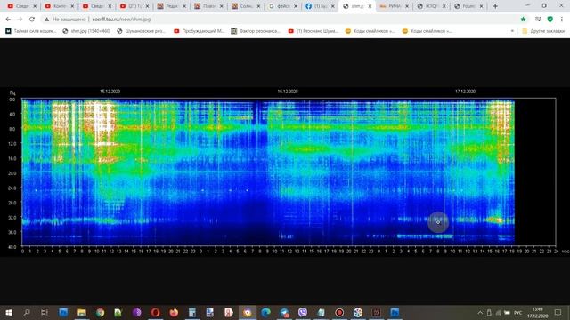Open Windows taskbar search
Screen dimensions: 570x320
coord(27,312)
